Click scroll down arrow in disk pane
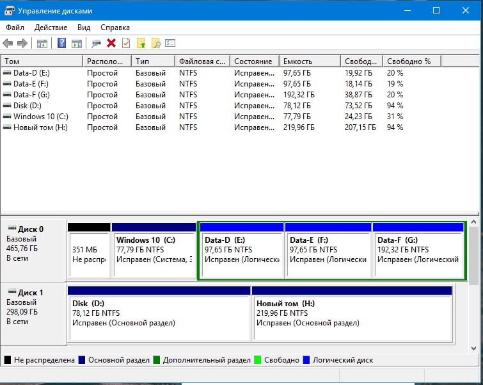Viewport: 483px width, 385px height. click(474, 348)
